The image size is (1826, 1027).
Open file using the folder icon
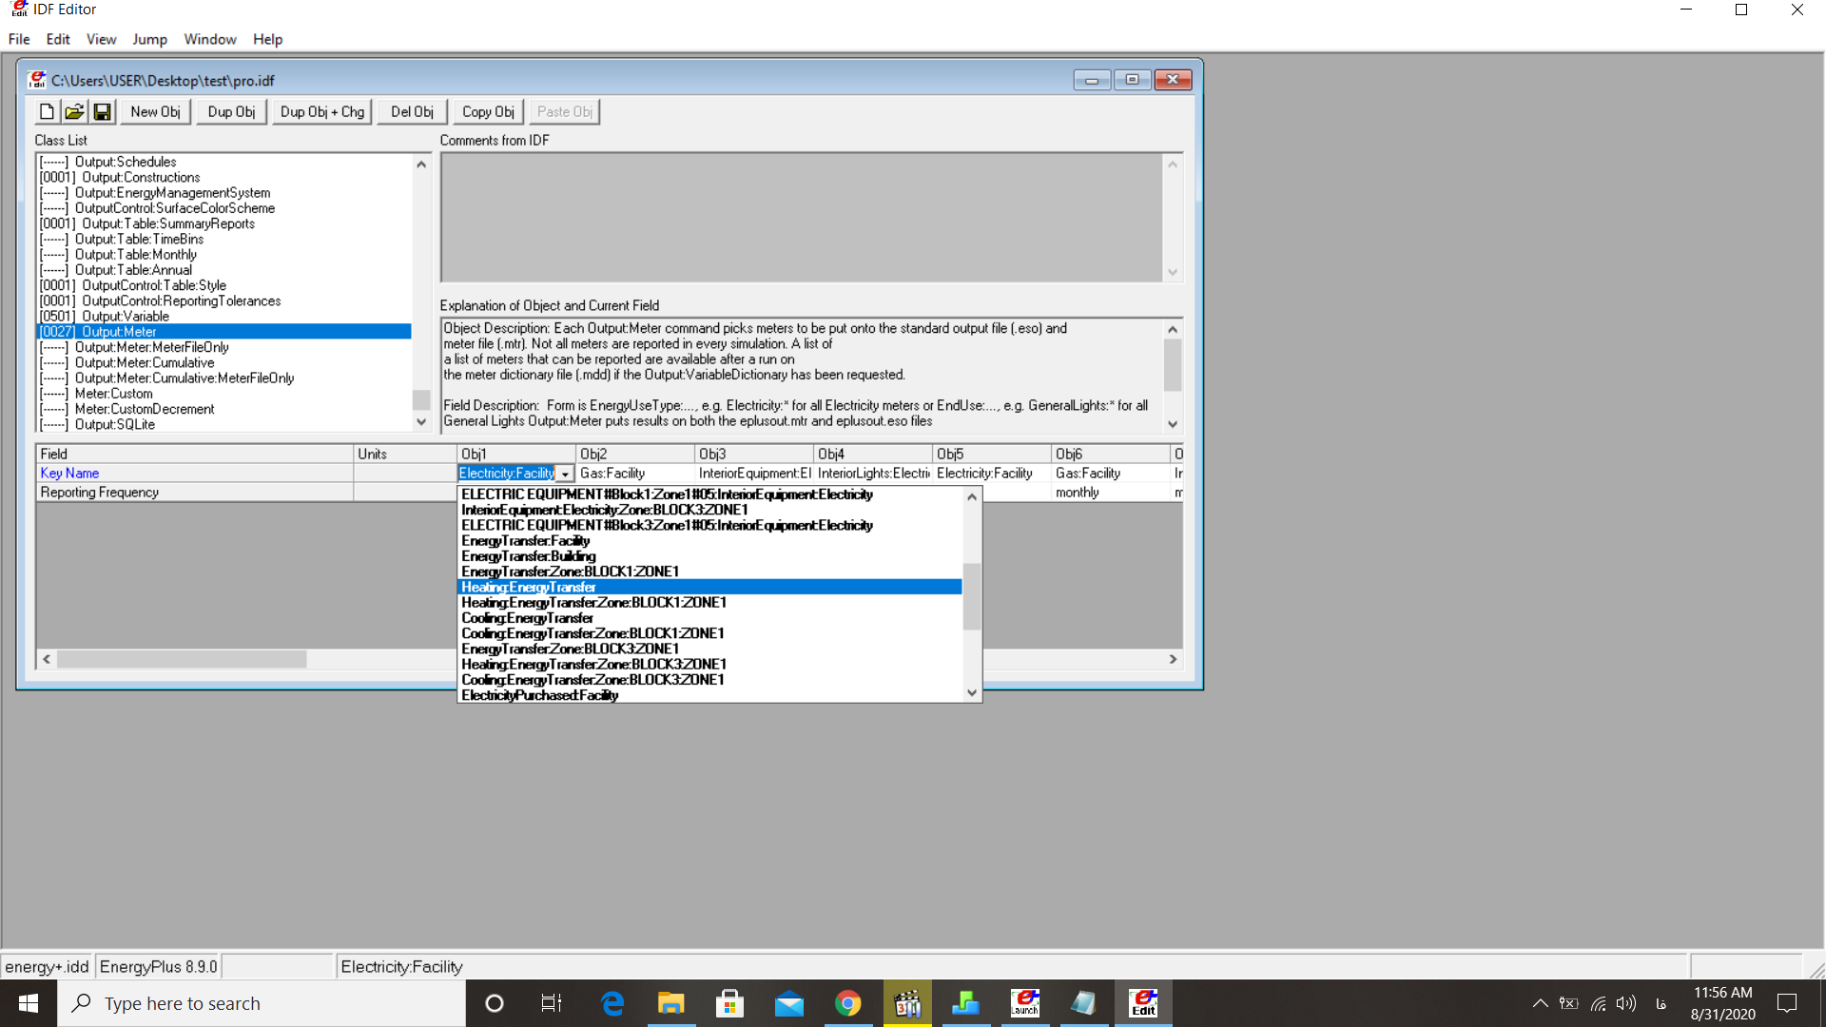(74, 112)
